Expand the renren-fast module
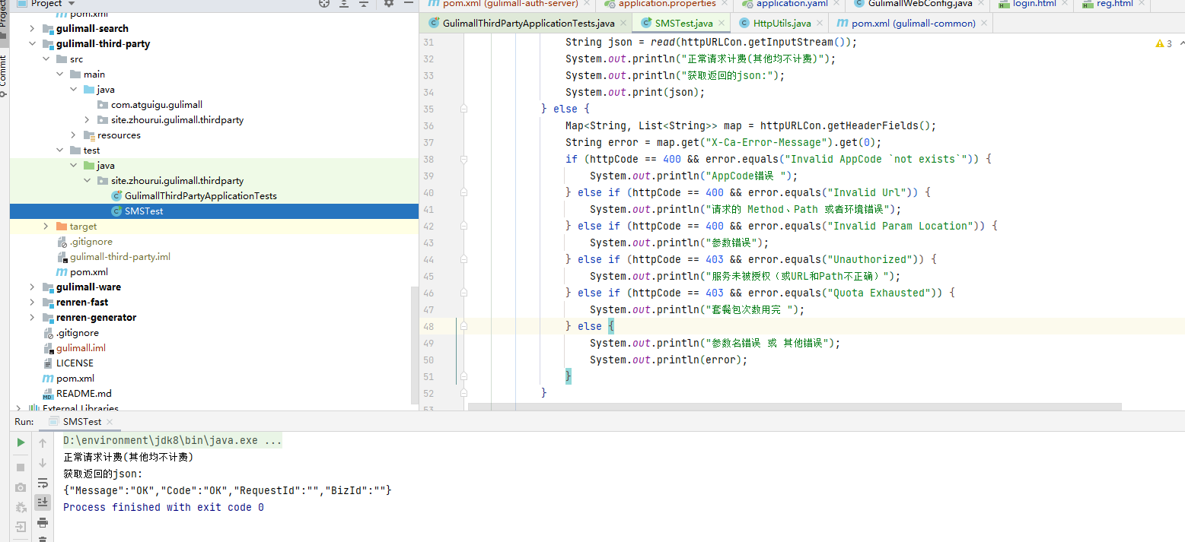This screenshot has width=1185, height=542. click(32, 302)
